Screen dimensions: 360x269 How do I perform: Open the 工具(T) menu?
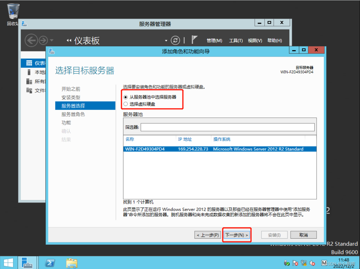coord(236,41)
